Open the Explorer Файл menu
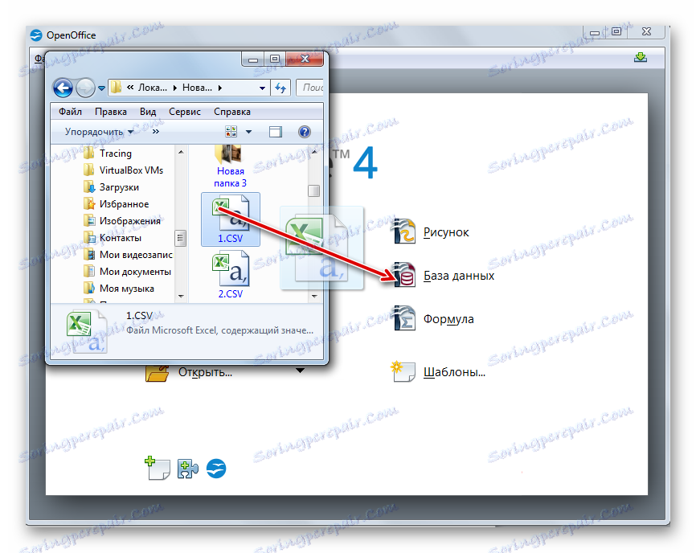 [70, 112]
